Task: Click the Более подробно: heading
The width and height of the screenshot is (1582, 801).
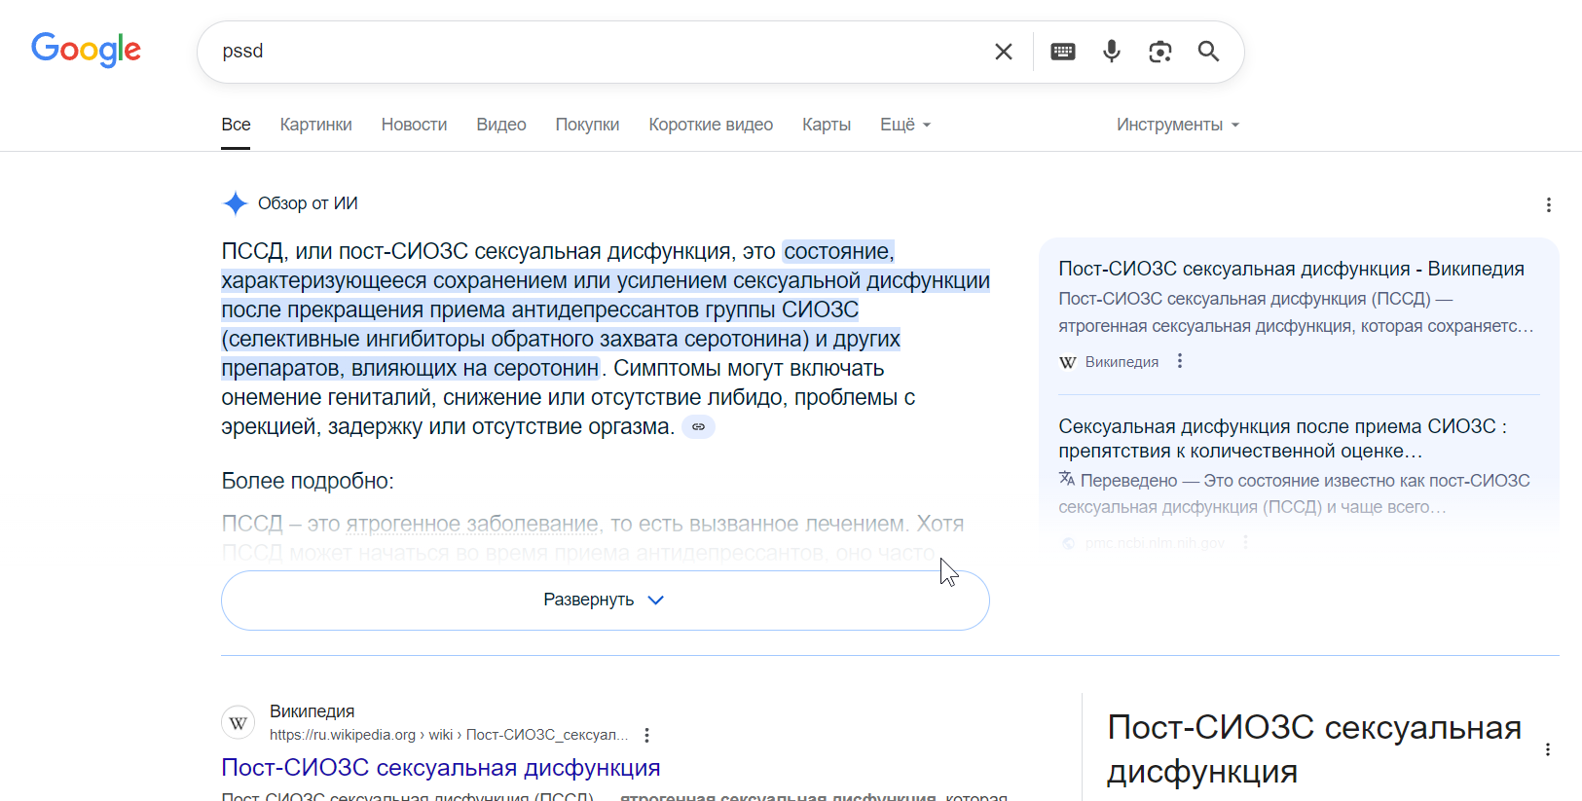Action: pyautogui.click(x=308, y=481)
